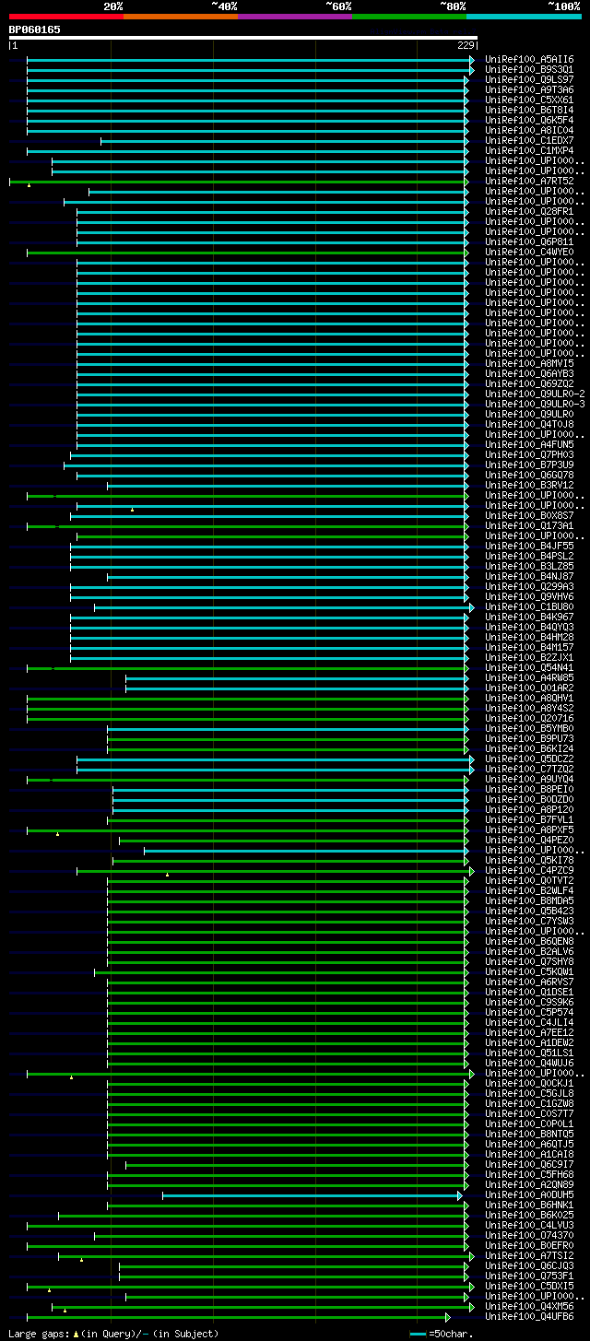Click the cyan ~100% legend color segment
The image size is (590, 1341).
(x=524, y=17)
